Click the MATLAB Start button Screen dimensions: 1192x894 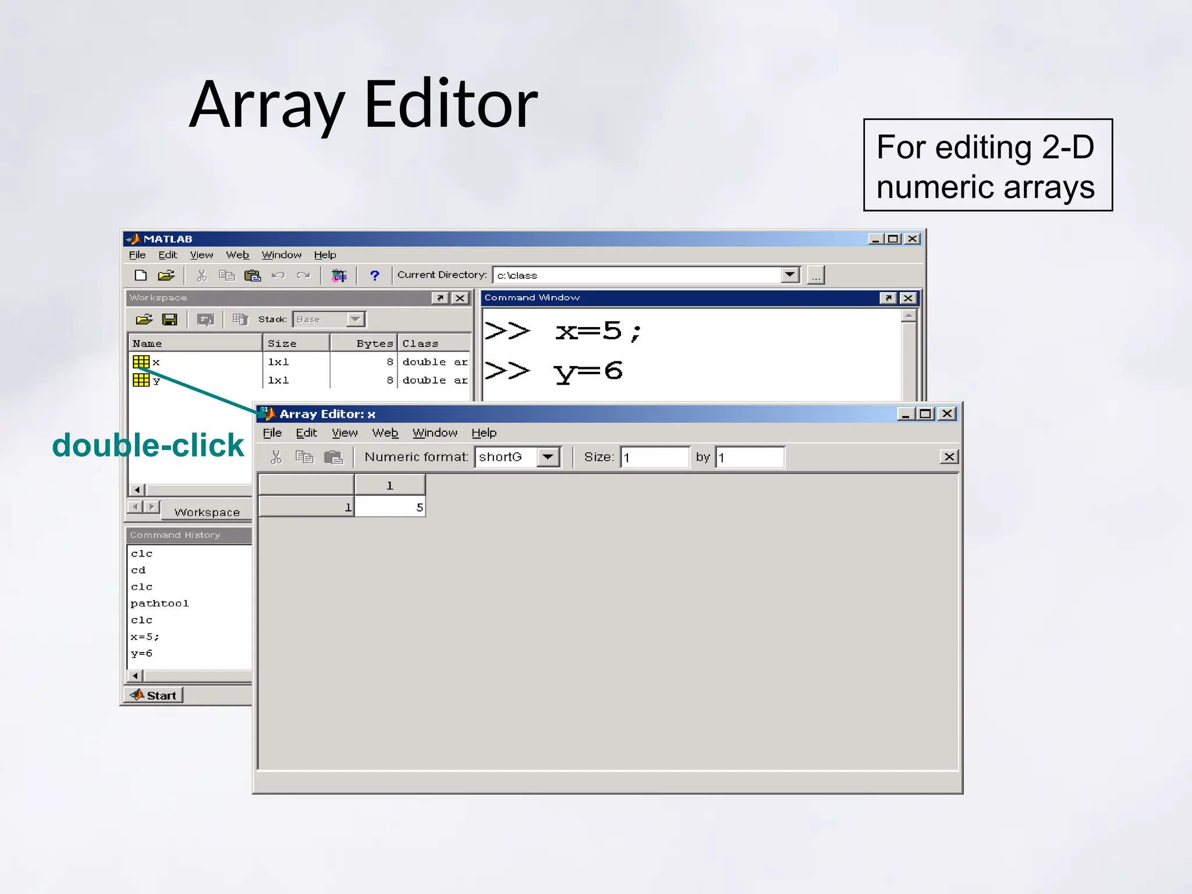click(154, 695)
